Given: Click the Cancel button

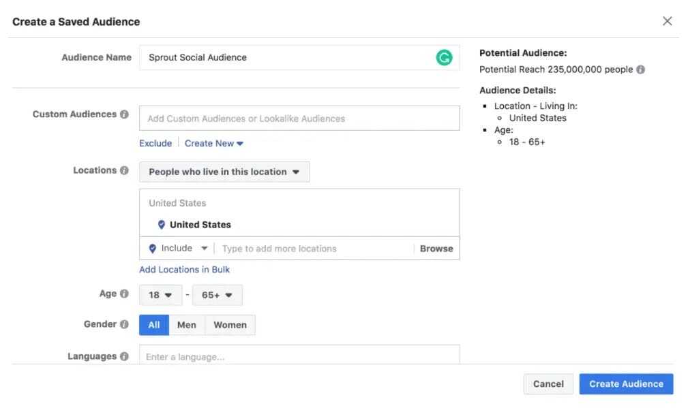Looking at the screenshot, I should point(548,383).
